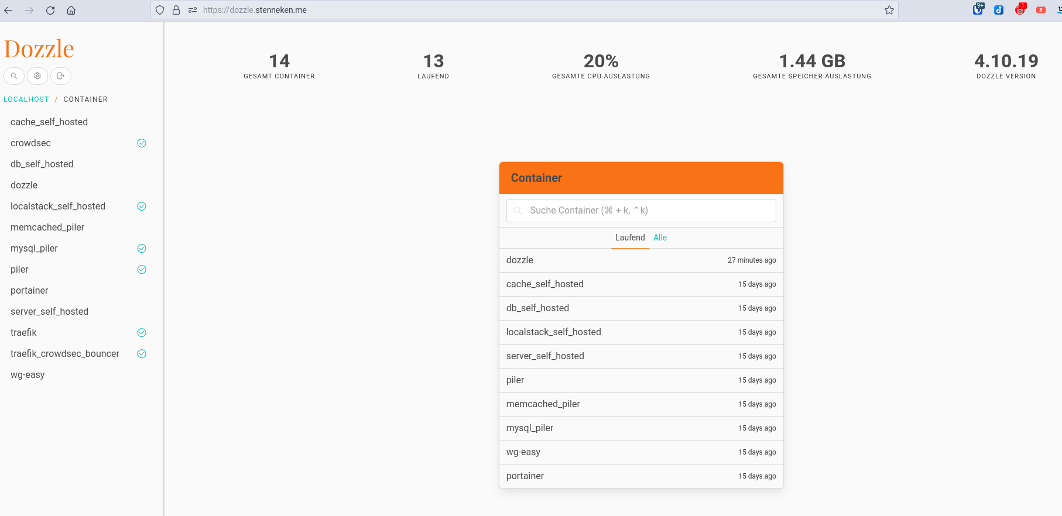Click the Joplin extension icon

999,10
